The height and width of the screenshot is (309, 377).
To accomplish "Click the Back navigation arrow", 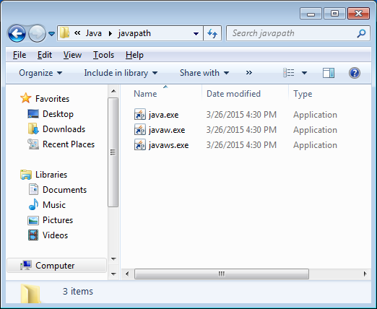I will point(17,33).
